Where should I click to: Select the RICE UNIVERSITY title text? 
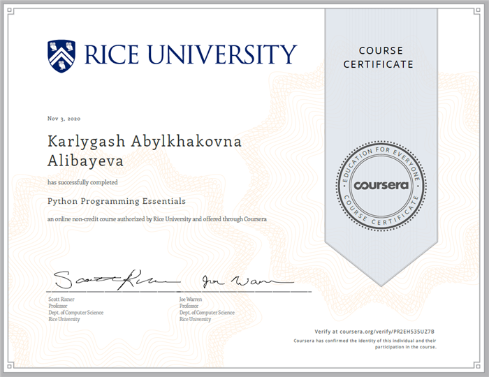pos(190,54)
